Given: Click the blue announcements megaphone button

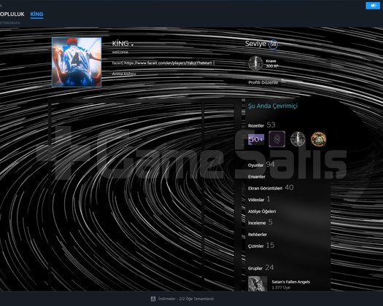Looking at the screenshot, I should coord(373,5).
